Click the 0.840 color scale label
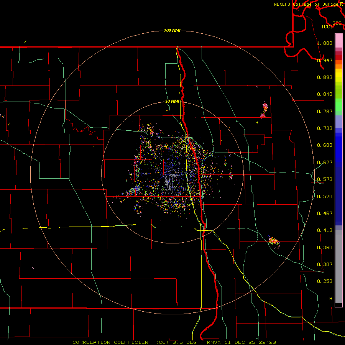 (x=325, y=94)
